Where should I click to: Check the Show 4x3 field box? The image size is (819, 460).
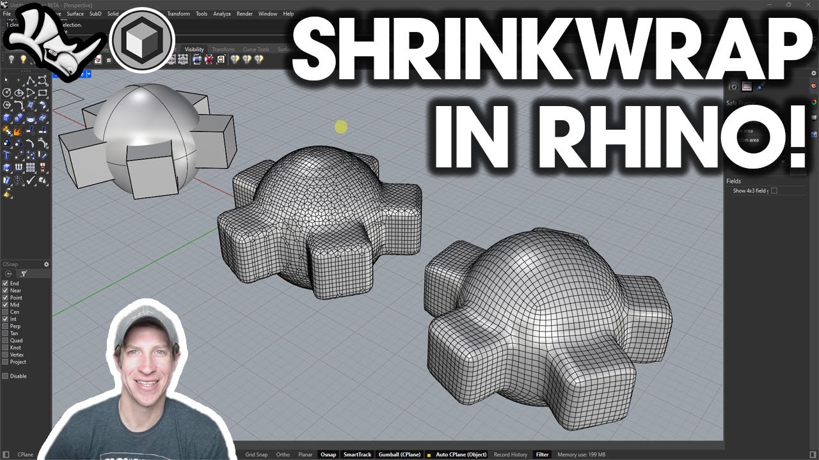774,190
